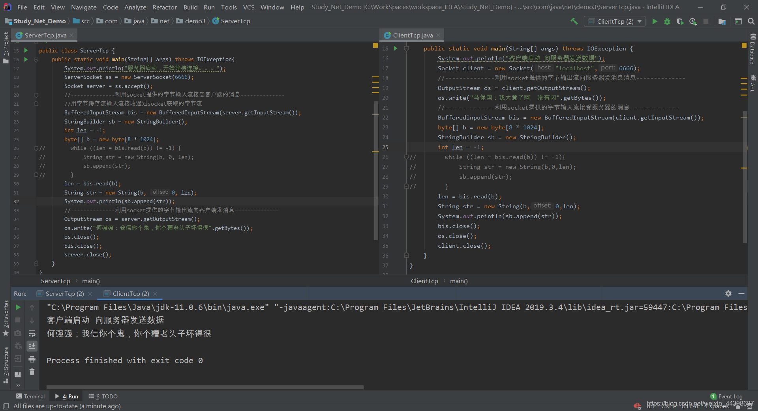Clear all console output trash icon
The width and height of the screenshot is (758, 411).
[x=32, y=372]
